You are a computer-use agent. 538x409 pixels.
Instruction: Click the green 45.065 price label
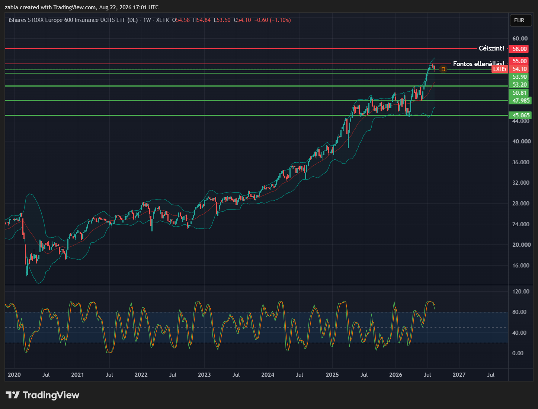[x=521, y=115]
